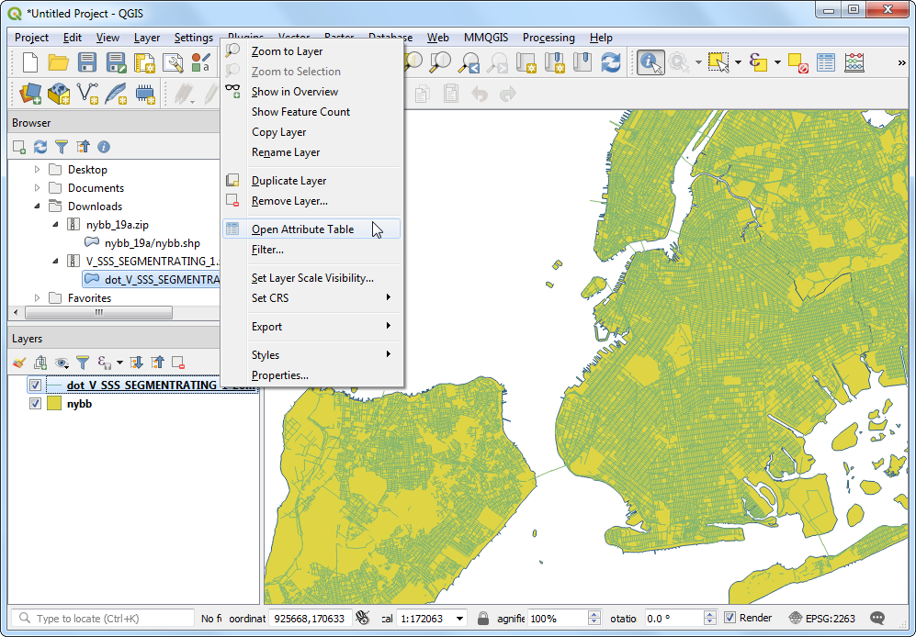
Task: Click the Identify Features tool
Action: 650,62
